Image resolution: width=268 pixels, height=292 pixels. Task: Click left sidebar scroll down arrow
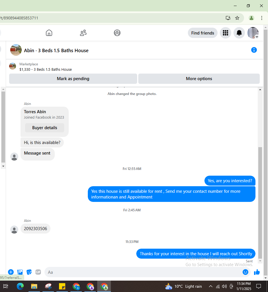pyautogui.click(x=3, y=166)
